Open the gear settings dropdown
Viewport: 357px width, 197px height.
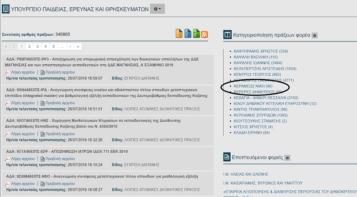pyautogui.click(x=158, y=9)
